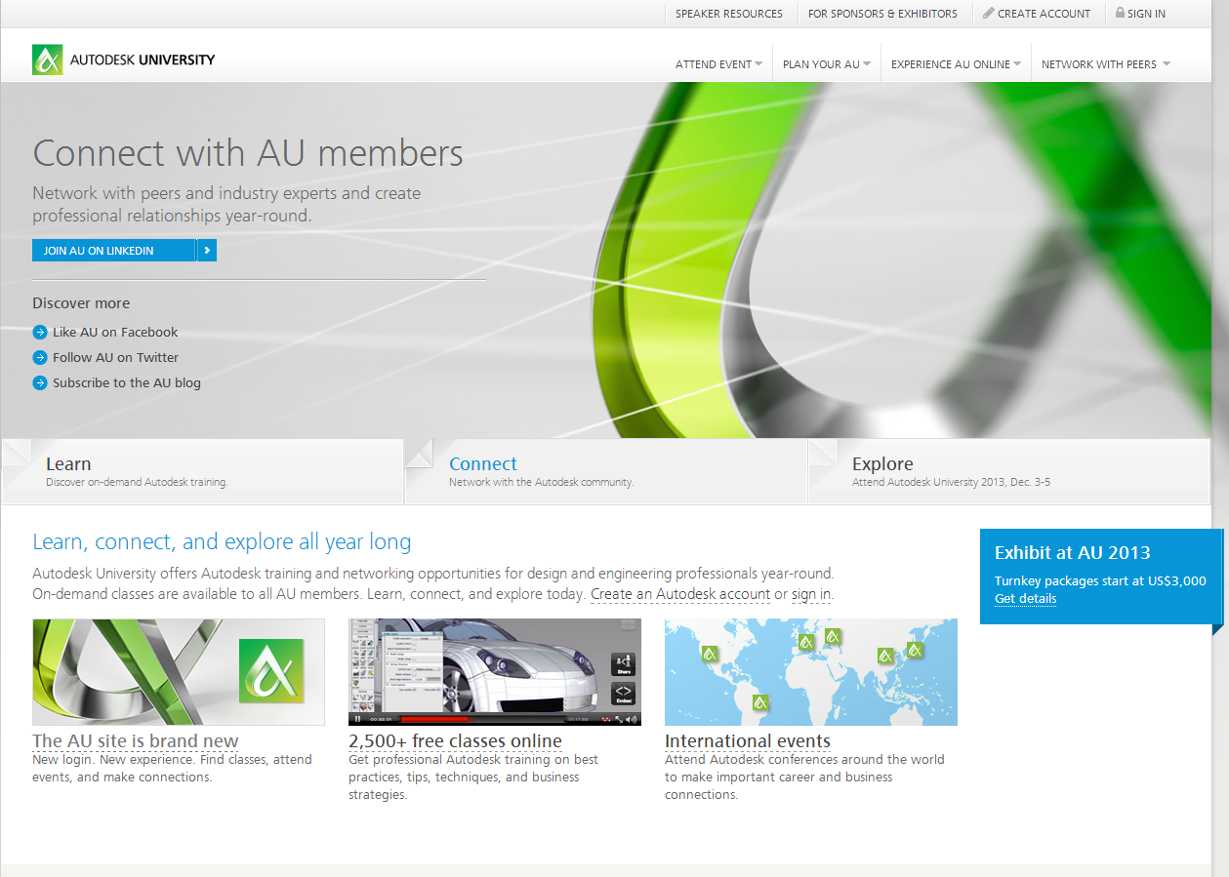Select the AU marker over Japan on the map
This screenshot has height=877, width=1229.
pyautogui.click(x=915, y=649)
